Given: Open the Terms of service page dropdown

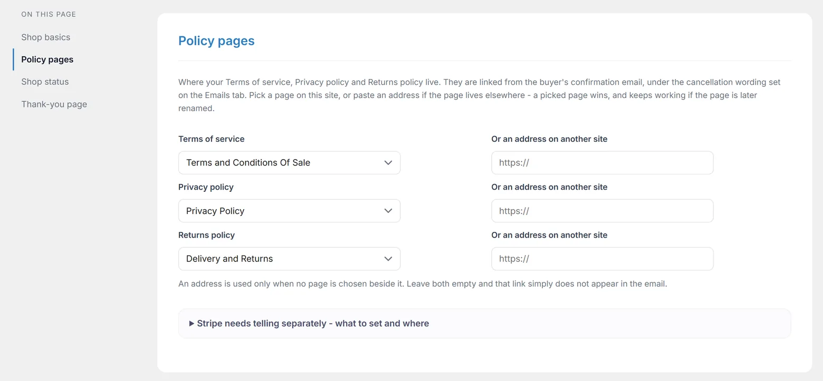Looking at the screenshot, I should point(289,163).
